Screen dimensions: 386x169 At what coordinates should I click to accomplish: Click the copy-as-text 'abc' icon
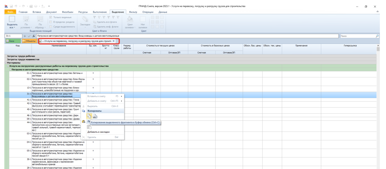[95, 116]
